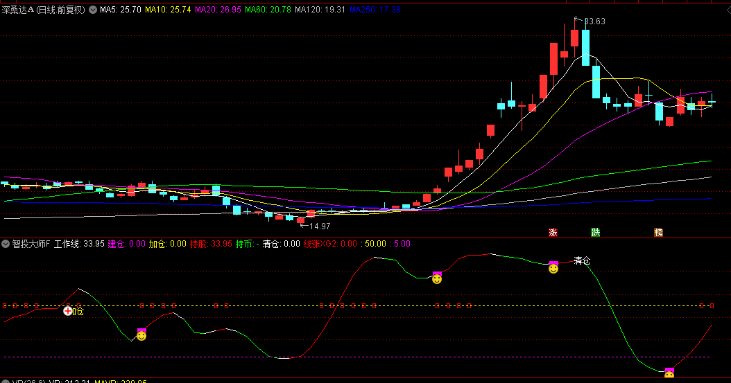Click the green 跌 tag icon
The height and width of the screenshot is (383, 731).
pyautogui.click(x=595, y=232)
